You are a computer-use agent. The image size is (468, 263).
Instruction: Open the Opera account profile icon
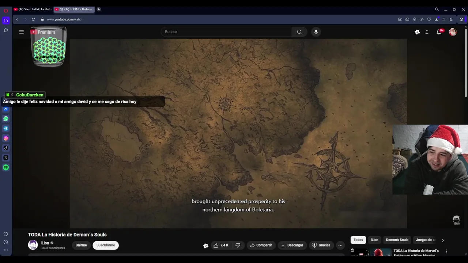tap(451, 19)
